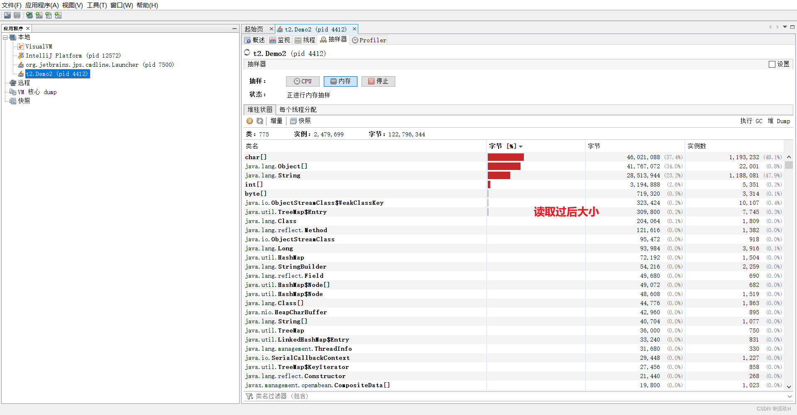
Task: Click the 堆 Dump button
Action: (779, 121)
